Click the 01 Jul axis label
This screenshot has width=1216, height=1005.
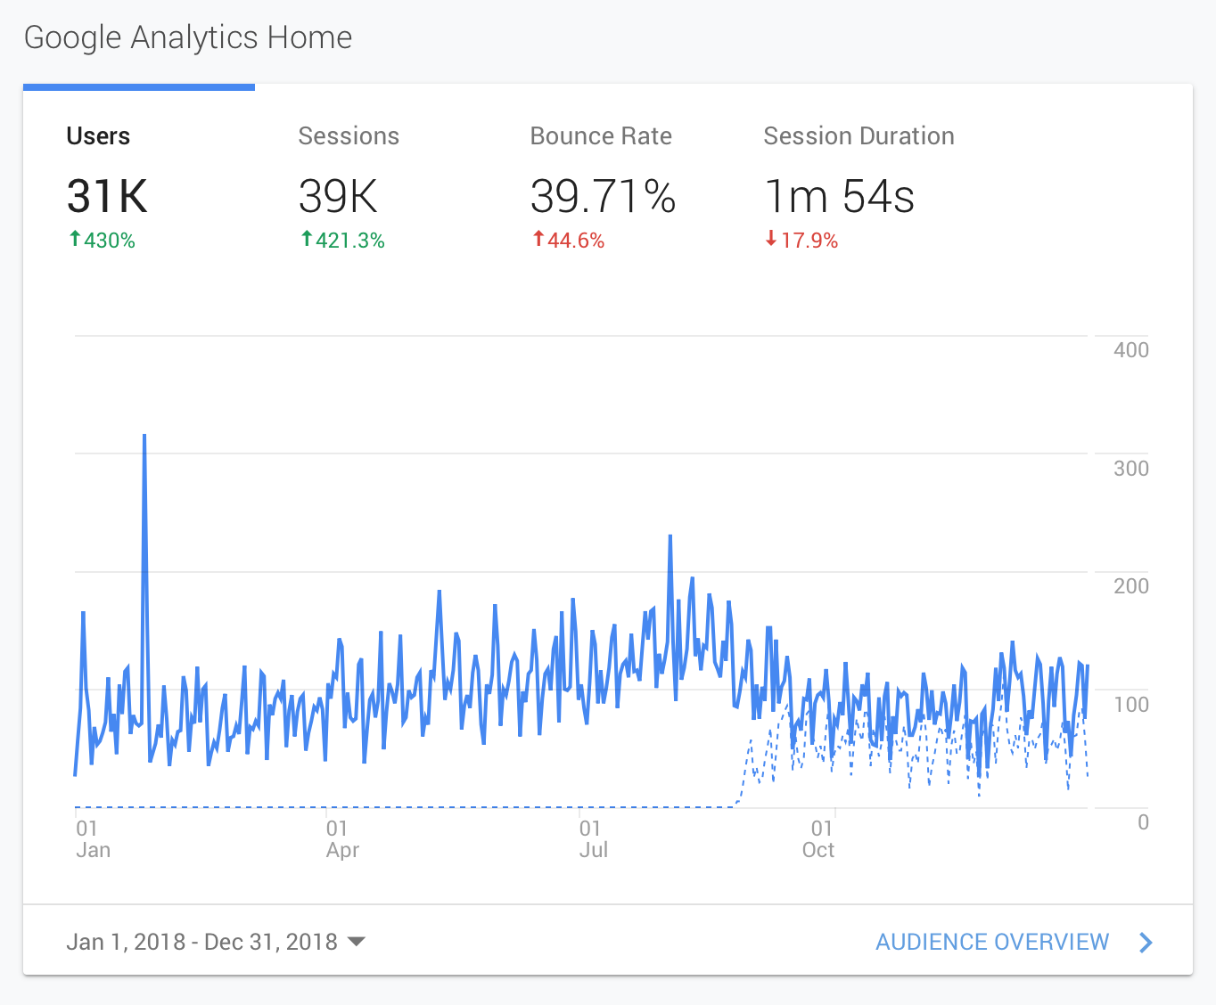pos(594,839)
